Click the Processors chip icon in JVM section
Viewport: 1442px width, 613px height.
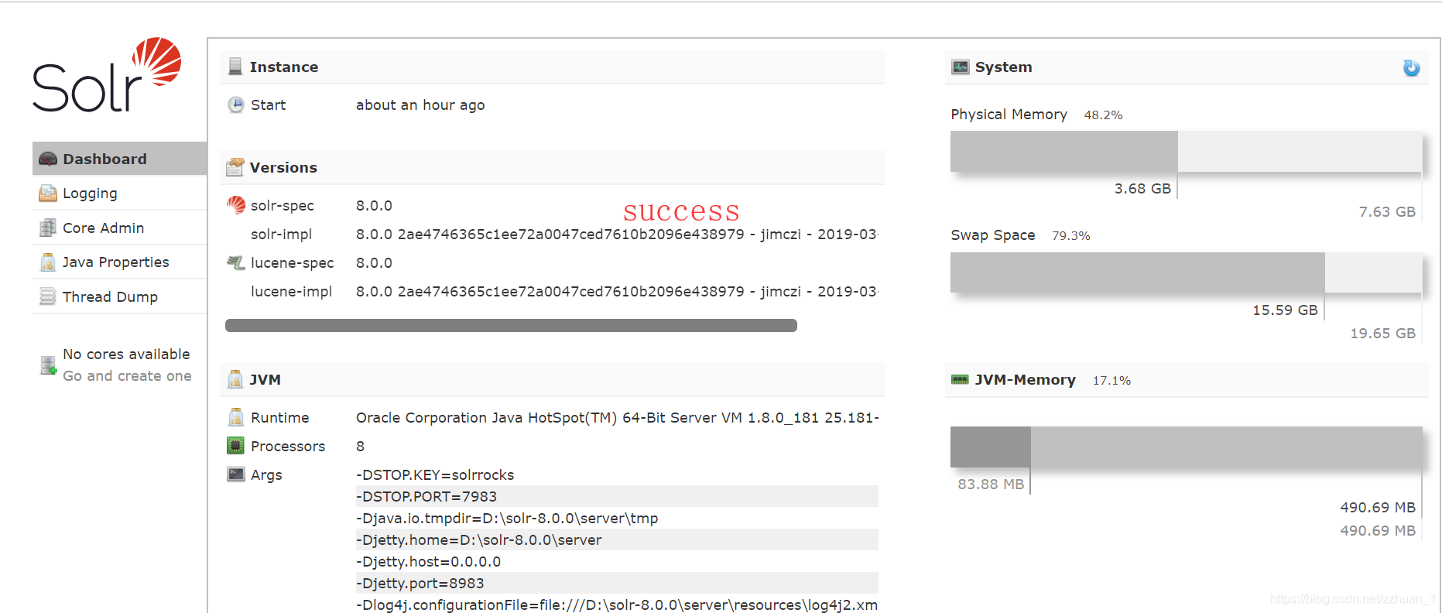pyautogui.click(x=235, y=445)
